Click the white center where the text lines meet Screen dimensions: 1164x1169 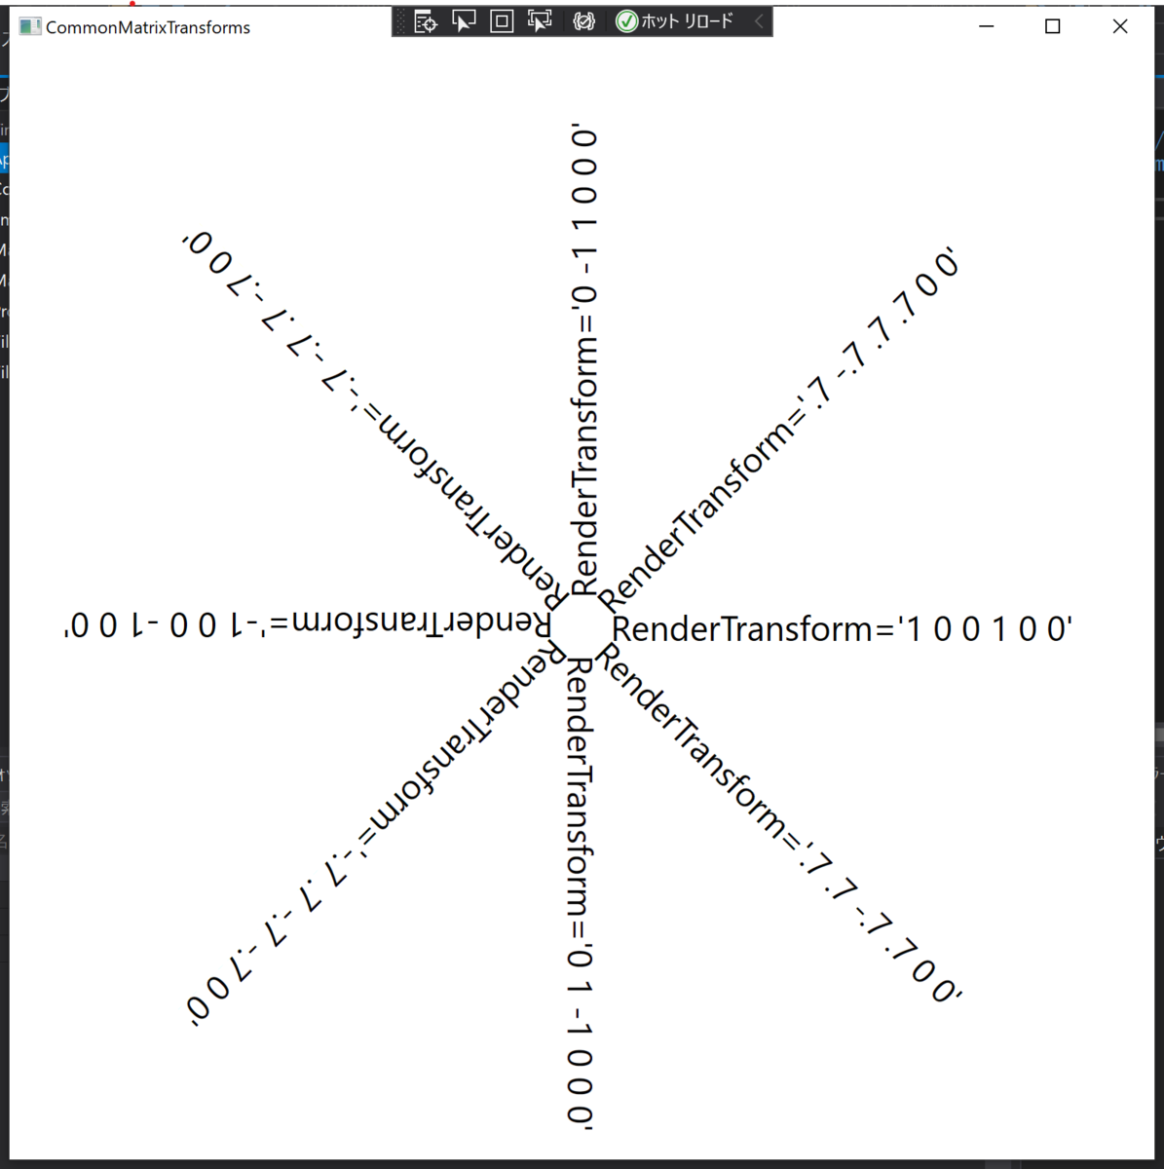coord(582,626)
